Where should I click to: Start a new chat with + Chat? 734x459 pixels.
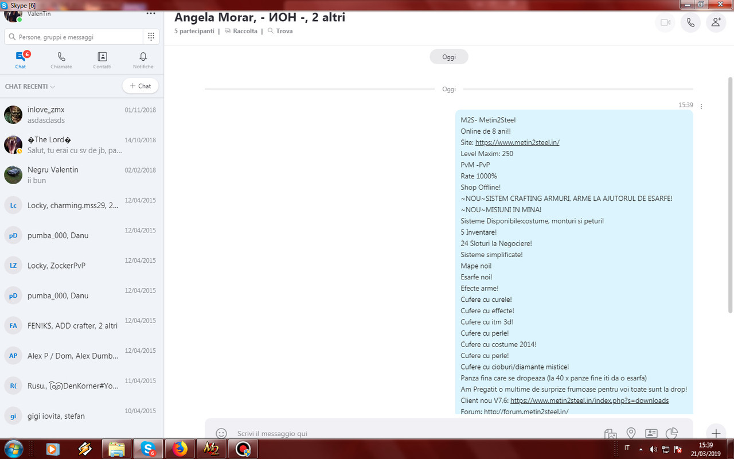coord(140,86)
